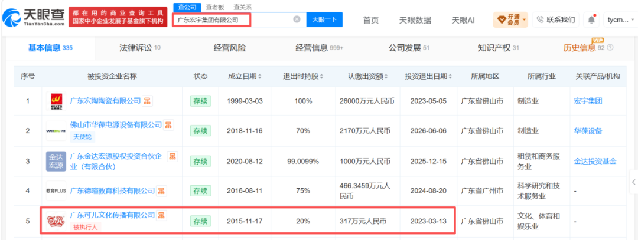The height and width of the screenshot is (240, 638).
Task: Open the 基本信息 tab
Action: (x=50, y=48)
